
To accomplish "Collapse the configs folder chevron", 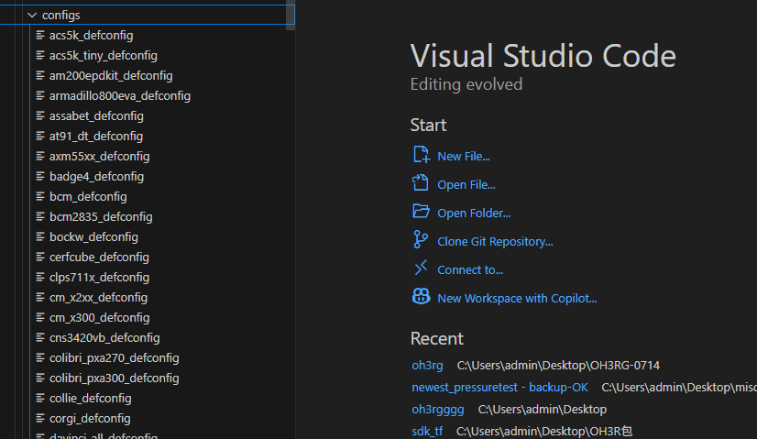I will pos(32,15).
